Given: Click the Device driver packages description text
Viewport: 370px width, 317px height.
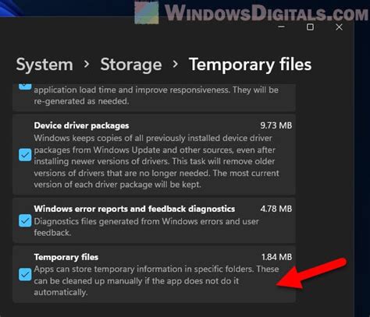Looking at the screenshot, I should [x=156, y=161].
